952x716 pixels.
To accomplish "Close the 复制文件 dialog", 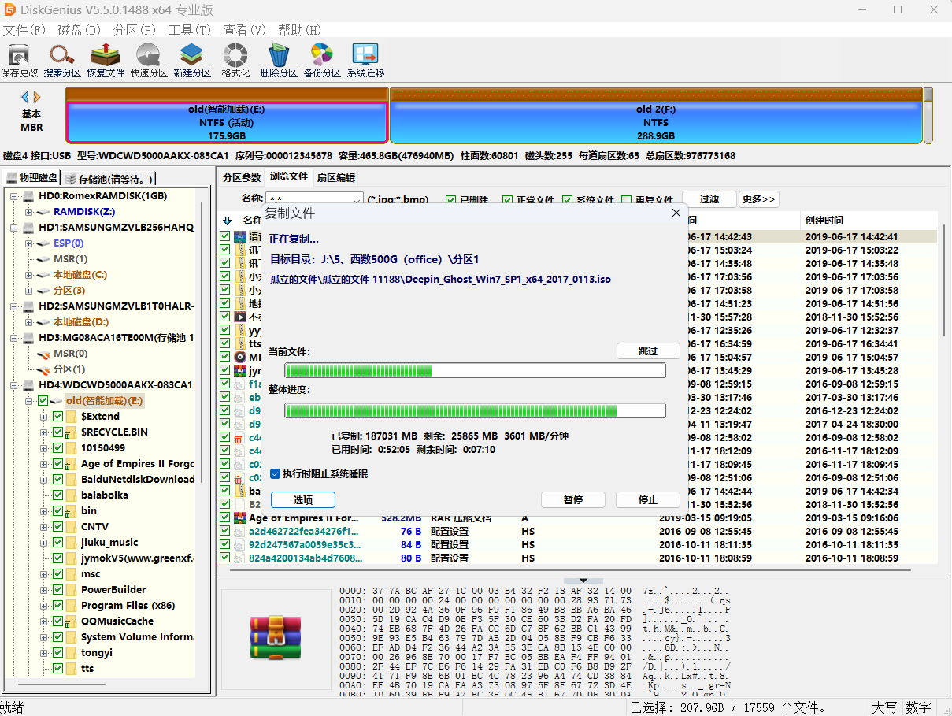I will pyautogui.click(x=676, y=213).
